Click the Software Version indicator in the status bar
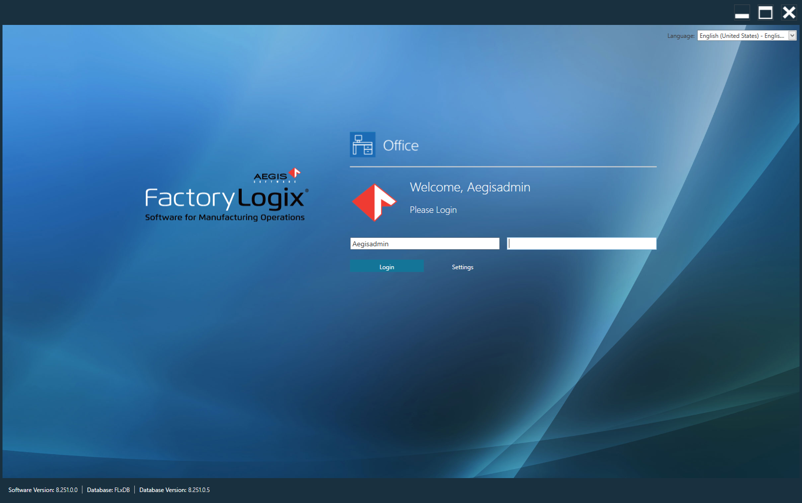The image size is (802, 503). tap(43, 490)
